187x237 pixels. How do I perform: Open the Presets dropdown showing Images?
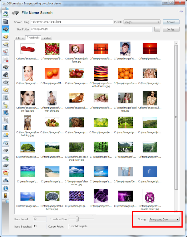pyautogui.click(x=142, y=22)
